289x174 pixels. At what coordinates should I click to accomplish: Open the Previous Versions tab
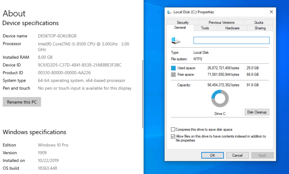pos(221,22)
